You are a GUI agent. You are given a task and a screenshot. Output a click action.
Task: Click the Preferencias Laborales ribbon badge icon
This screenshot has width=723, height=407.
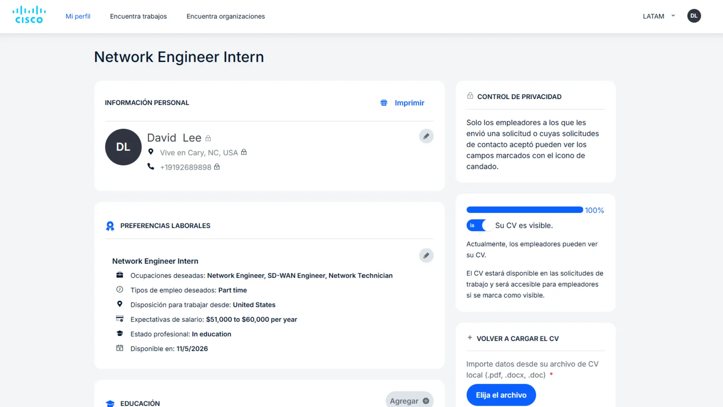click(110, 226)
